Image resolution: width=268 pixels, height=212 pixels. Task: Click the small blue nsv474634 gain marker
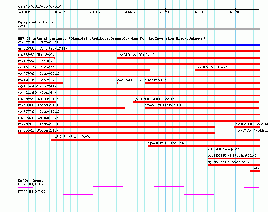236,133
